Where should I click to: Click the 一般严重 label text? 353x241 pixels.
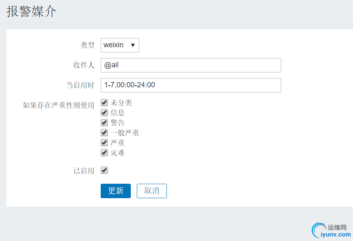[125, 133]
